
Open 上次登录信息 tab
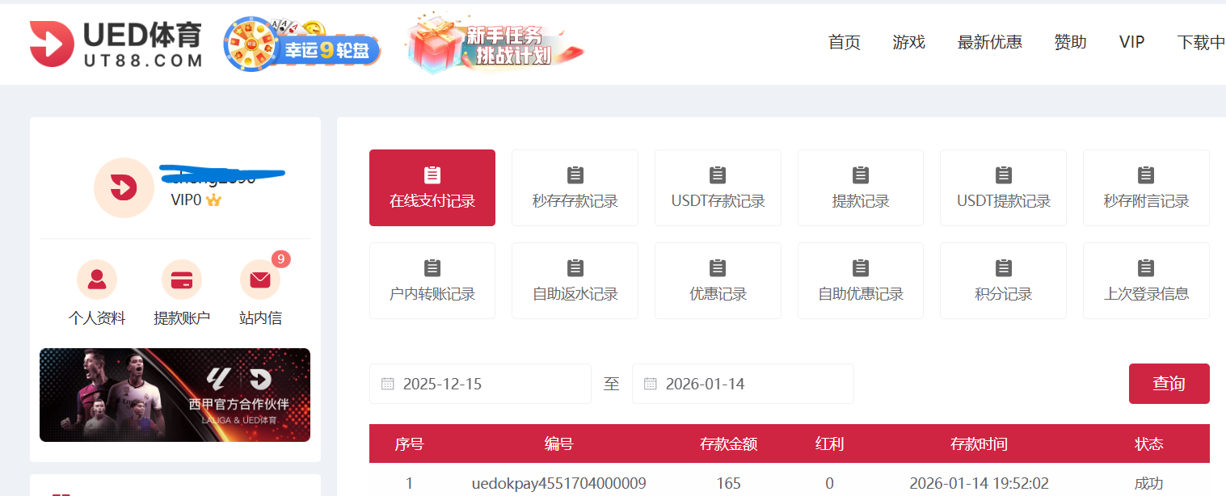[x=1146, y=280]
